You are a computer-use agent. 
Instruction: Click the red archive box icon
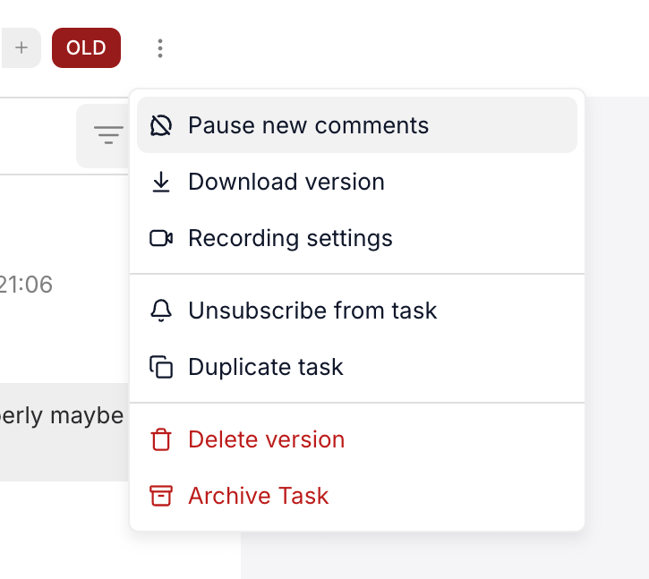point(161,496)
